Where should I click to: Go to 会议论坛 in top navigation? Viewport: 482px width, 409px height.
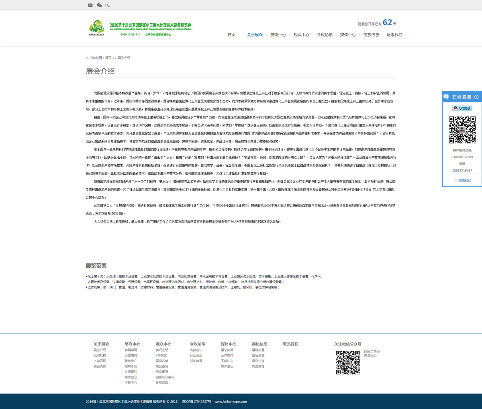(x=325, y=35)
